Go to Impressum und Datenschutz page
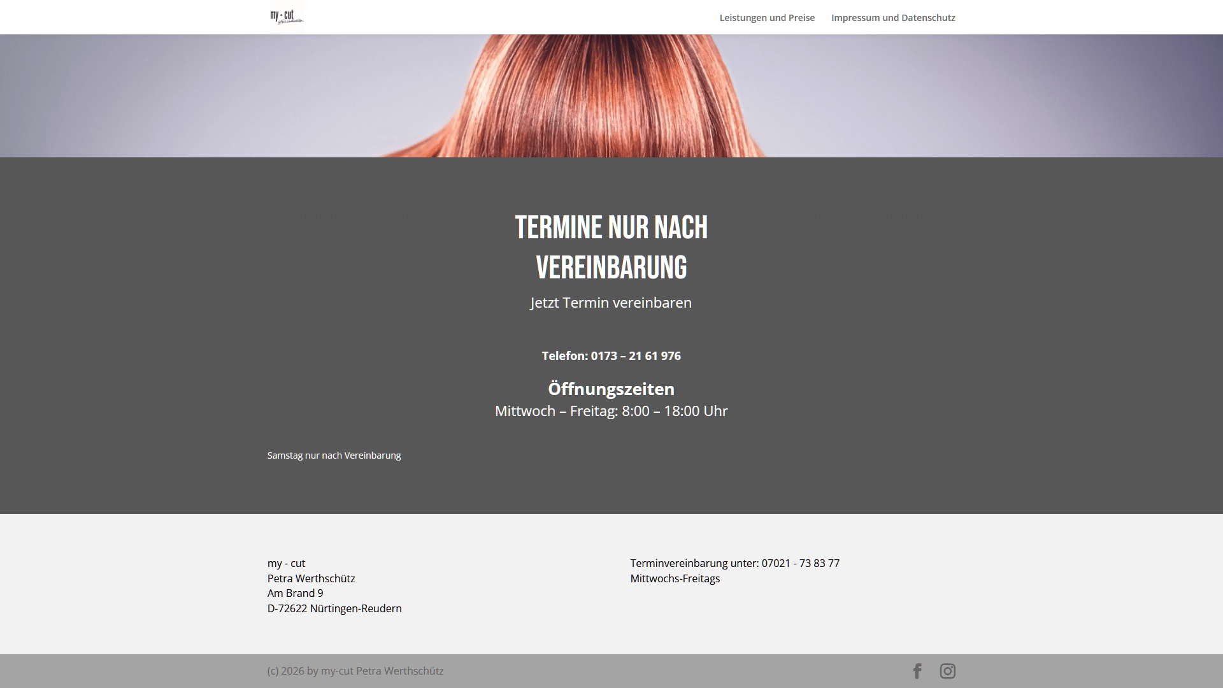Screen dimensions: 1223x688 pos(893,18)
